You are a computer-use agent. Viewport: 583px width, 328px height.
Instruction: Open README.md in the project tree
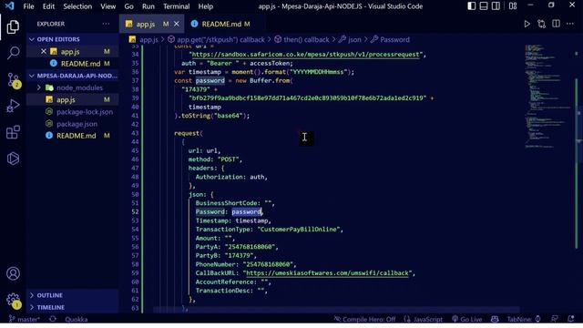[x=73, y=136]
